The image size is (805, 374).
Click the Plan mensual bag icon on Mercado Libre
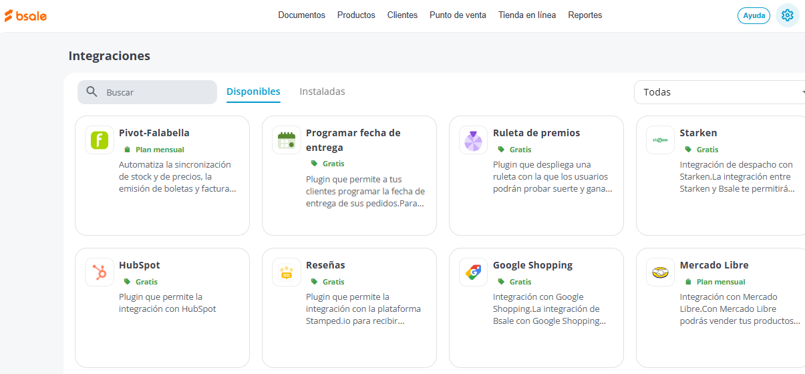coord(688,282)
